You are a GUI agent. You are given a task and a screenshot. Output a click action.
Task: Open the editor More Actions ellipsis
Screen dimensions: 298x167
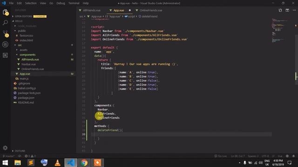[x=294, y=10]
